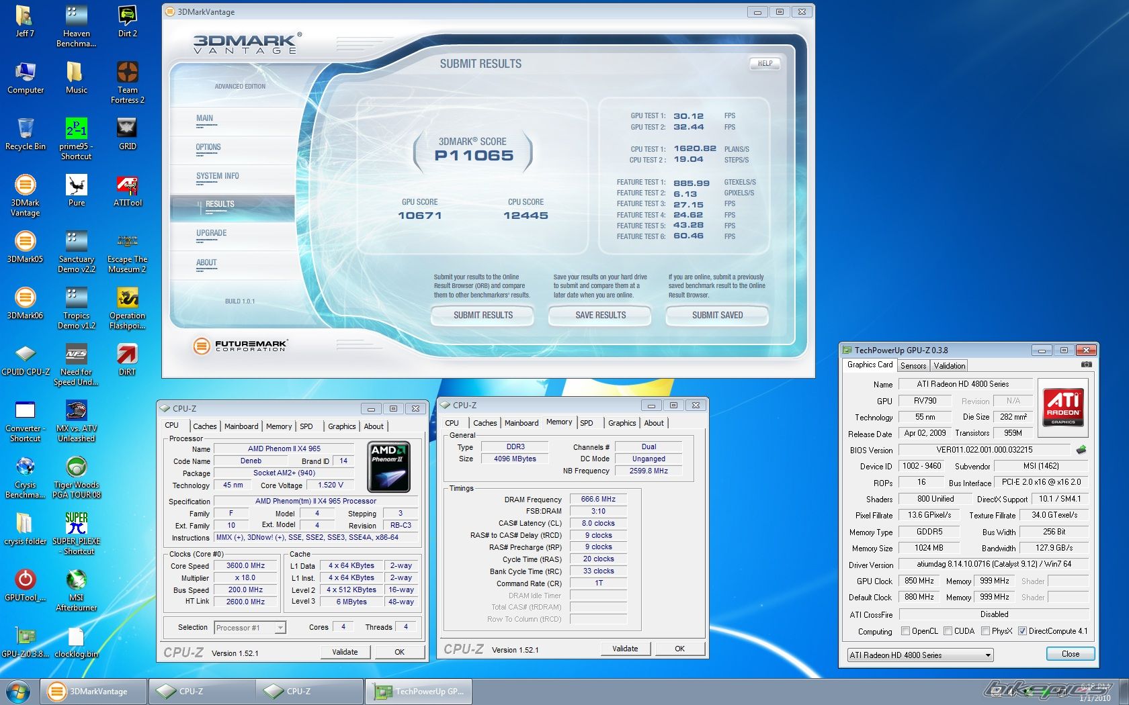Click the BIOS save chip icon in GPU-Z
Screen dimensions: 1129x705
click(1081, 450)
